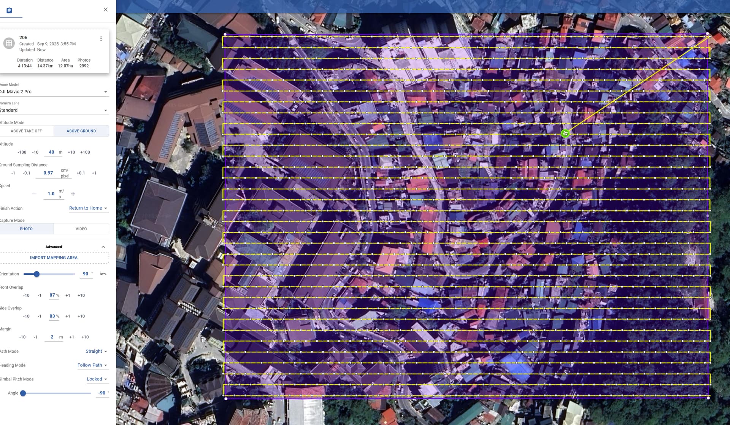This screenshot has height=425, width=730.
Task: Switch altitude mode to Above Take Off
Action: (x=26, y=131)
